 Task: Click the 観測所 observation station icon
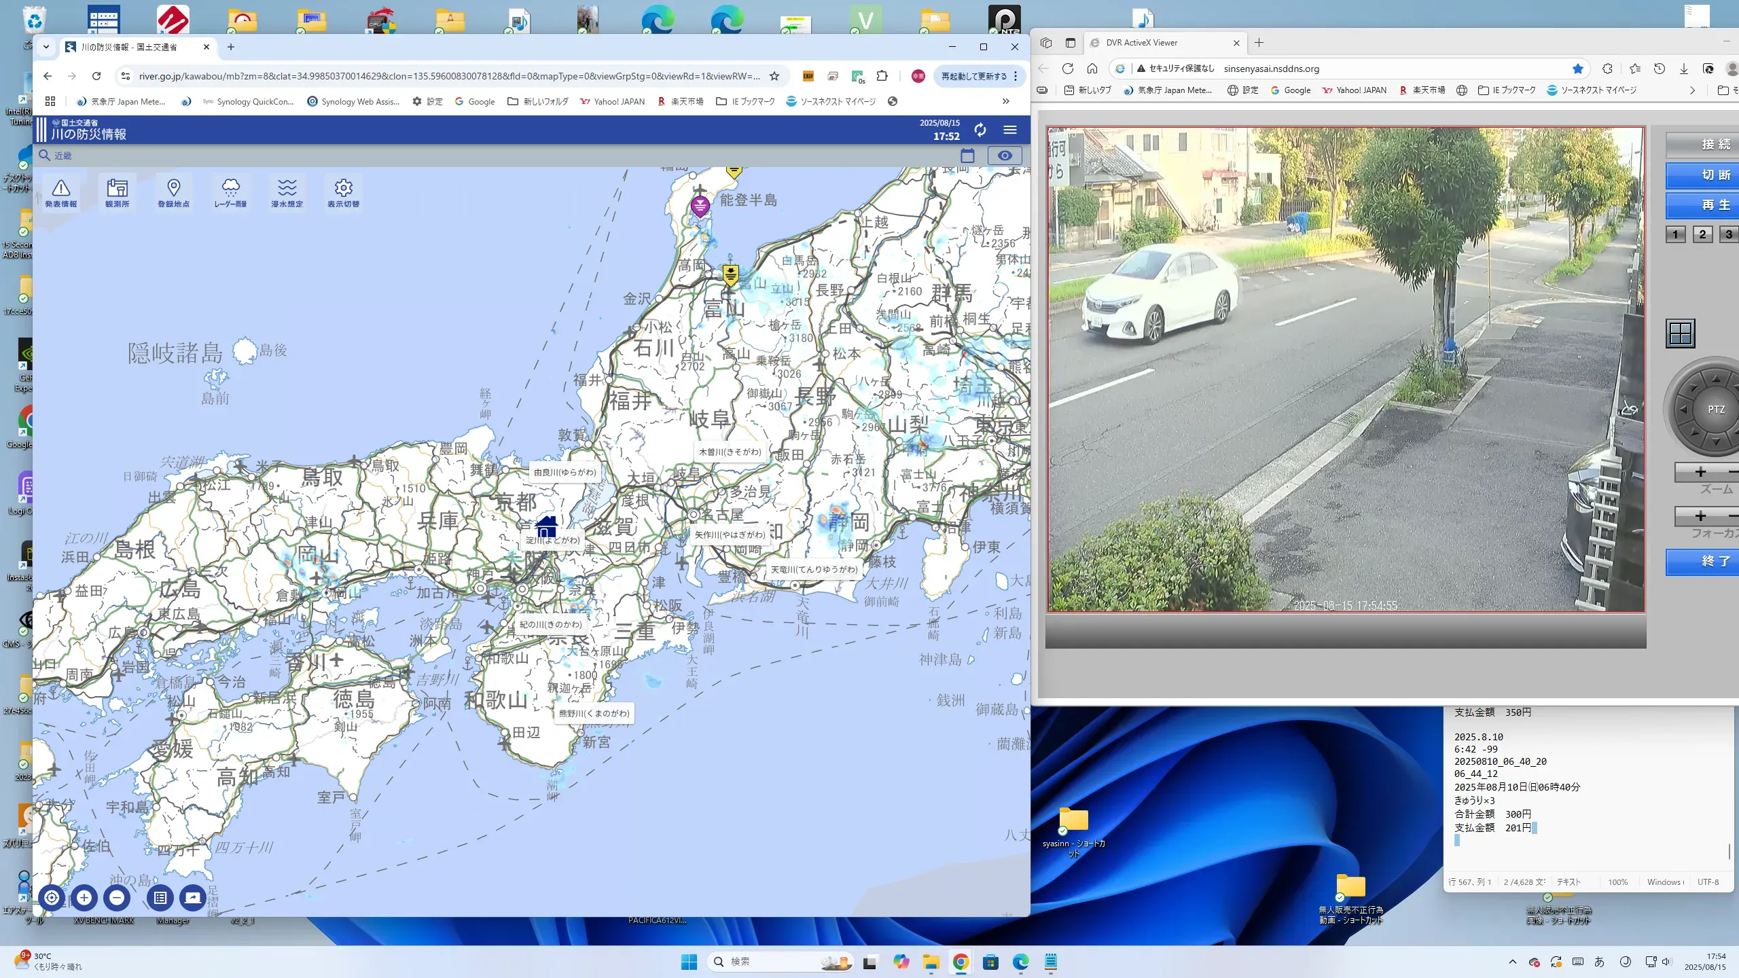click(117, 192)
